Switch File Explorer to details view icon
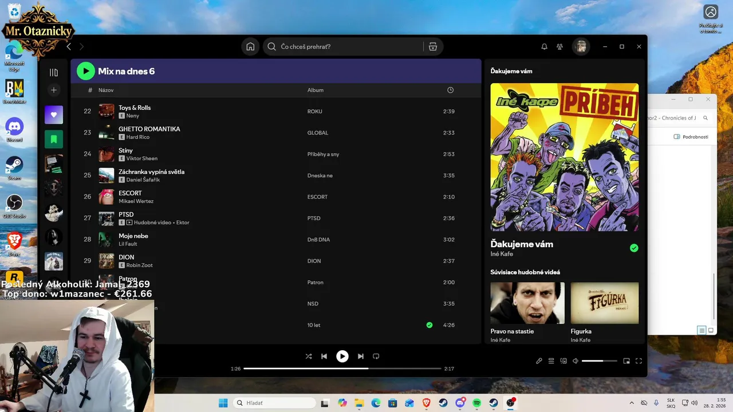Viewport: 733px width, 412px height. pos(702,330)
